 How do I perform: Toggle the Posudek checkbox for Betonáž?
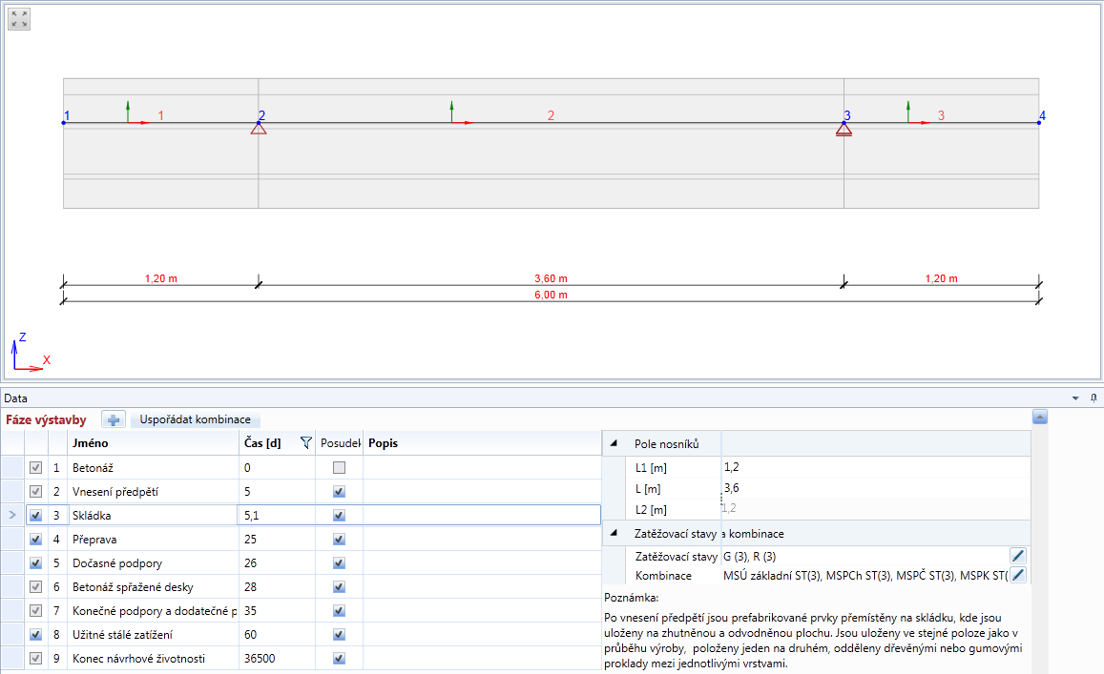[x=339, y=468]
